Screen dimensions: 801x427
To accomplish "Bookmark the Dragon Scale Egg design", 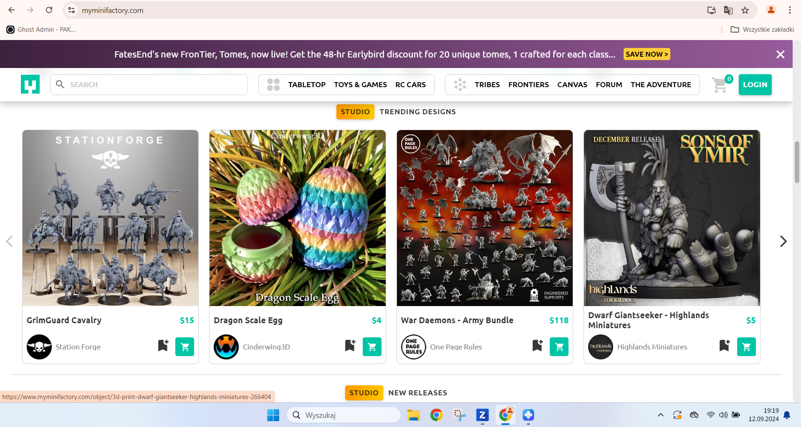I will pyautogui.click(x=350, y=345).
